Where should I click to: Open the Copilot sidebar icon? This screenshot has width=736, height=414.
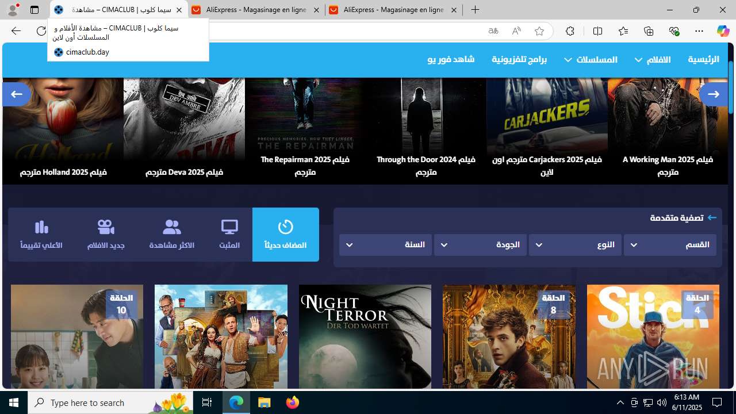tap(723, 31)
